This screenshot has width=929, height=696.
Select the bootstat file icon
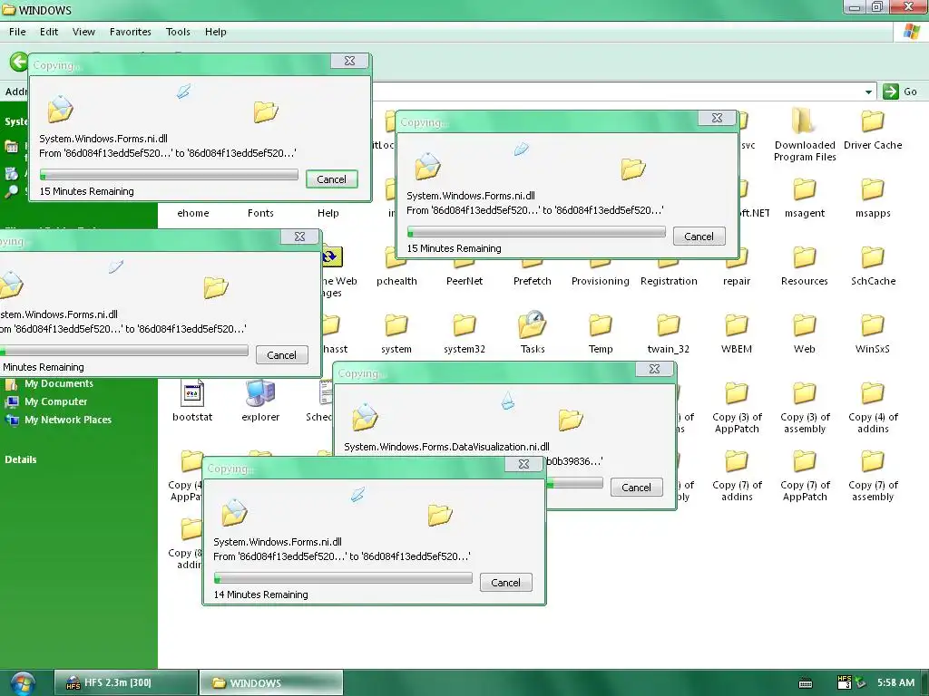pyautogui.click(x=192, y=393)
